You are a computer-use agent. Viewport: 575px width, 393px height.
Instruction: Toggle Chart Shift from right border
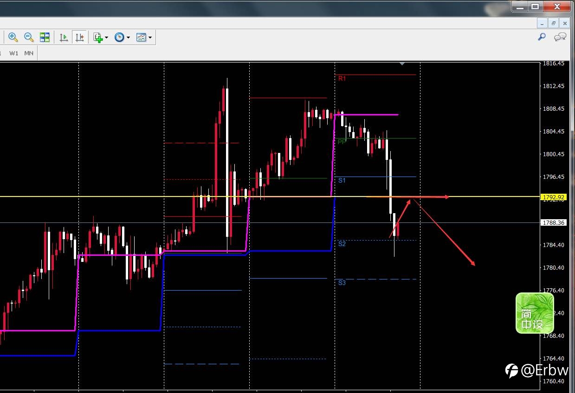pyautogui.click(x=80, y=37)
